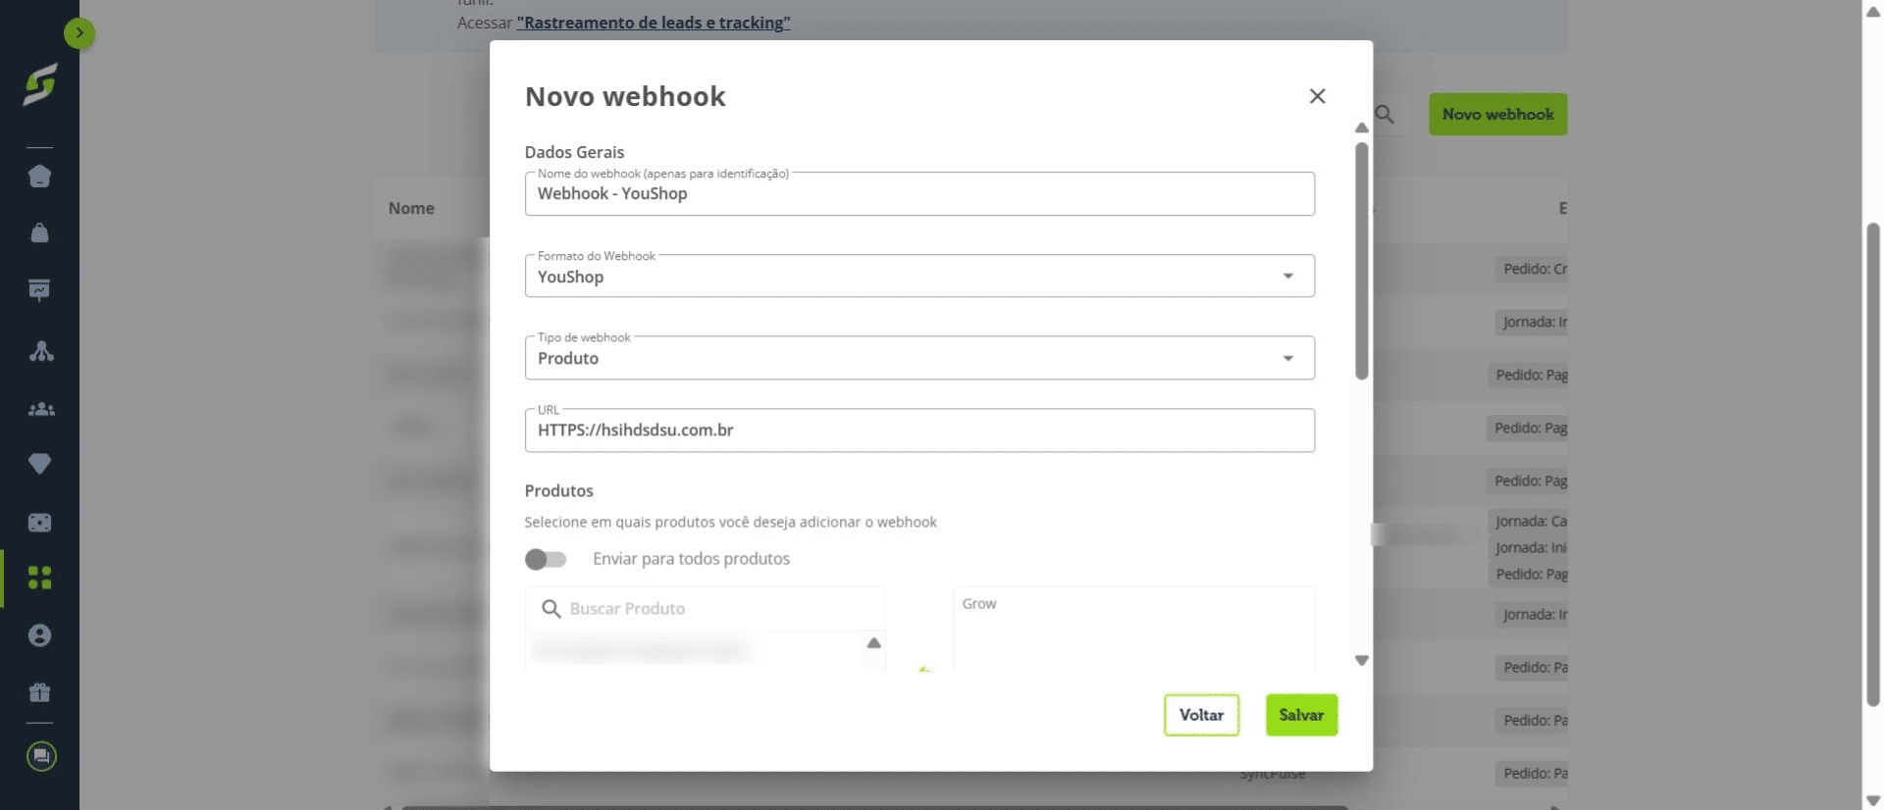Open the shopping bag icon in sidebar
Viewport: 1884px width, 810px height.
pyautogui.click(x=39, y=232)
